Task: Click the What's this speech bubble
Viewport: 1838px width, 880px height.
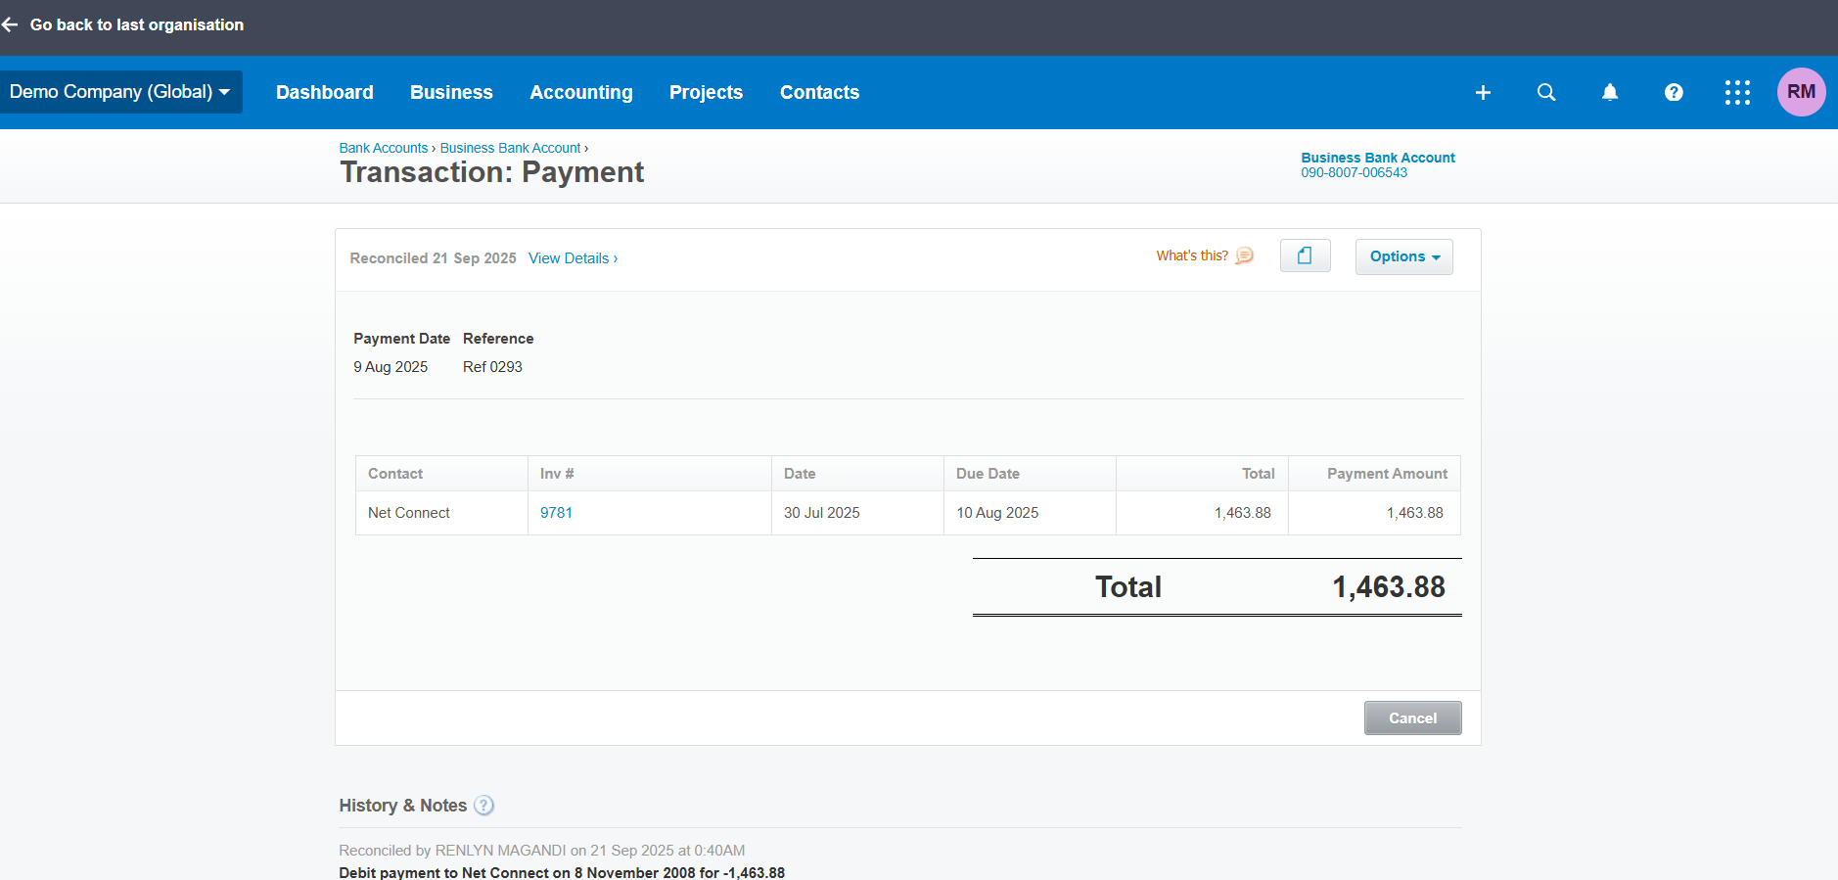Action: 1244,255
